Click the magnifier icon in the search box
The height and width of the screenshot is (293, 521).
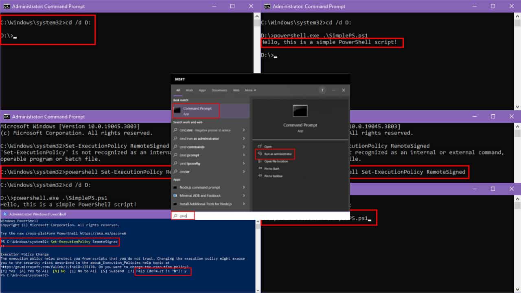coord(175,216)
